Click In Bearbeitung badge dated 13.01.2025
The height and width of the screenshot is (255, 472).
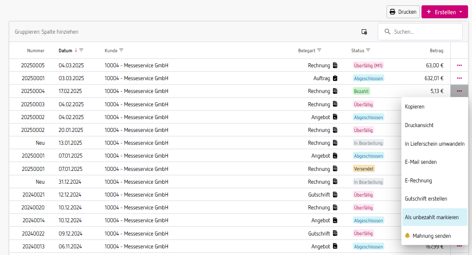click(368, 143)
